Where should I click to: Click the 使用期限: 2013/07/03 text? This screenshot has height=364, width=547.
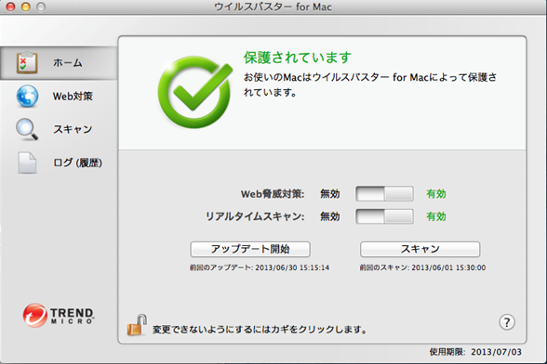[475, 352]
